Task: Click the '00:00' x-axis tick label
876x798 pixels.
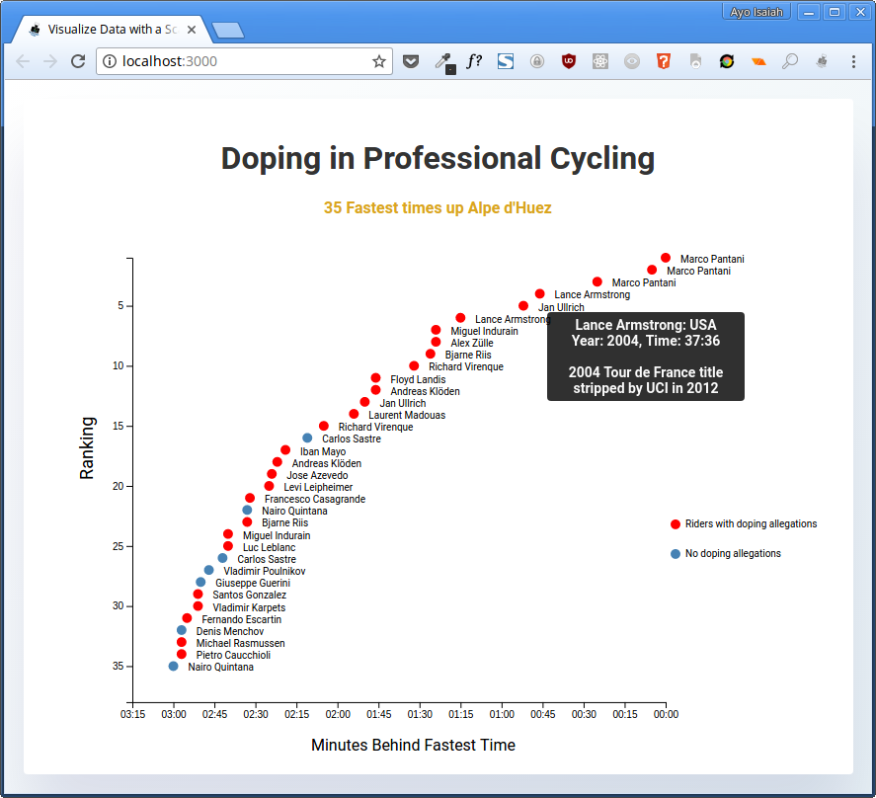Action: point(666,714)
